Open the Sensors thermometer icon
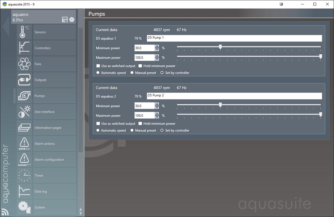334x217 pixels. point(24,32)
